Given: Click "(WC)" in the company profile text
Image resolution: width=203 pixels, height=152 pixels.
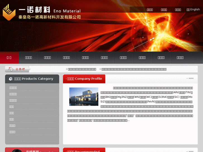Looking at the screenshot, I should 149,97.
